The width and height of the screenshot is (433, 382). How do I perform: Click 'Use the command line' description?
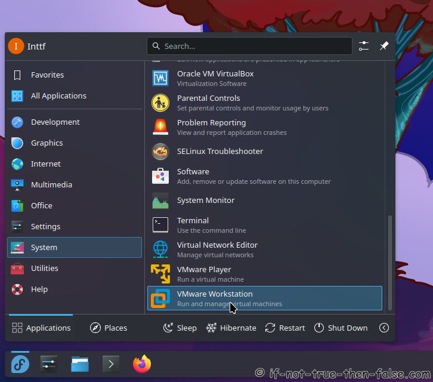[212, 230]
